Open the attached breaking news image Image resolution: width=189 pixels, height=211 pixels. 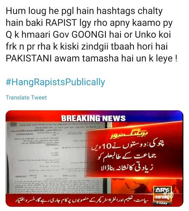click(x=94, y=159)
